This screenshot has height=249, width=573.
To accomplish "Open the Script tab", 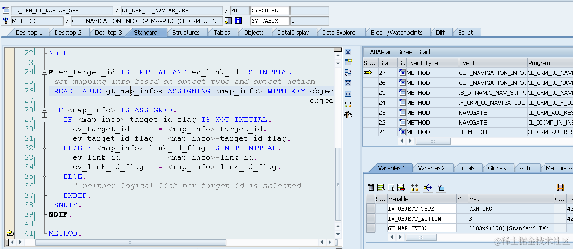I will click(x=465, y=32).
